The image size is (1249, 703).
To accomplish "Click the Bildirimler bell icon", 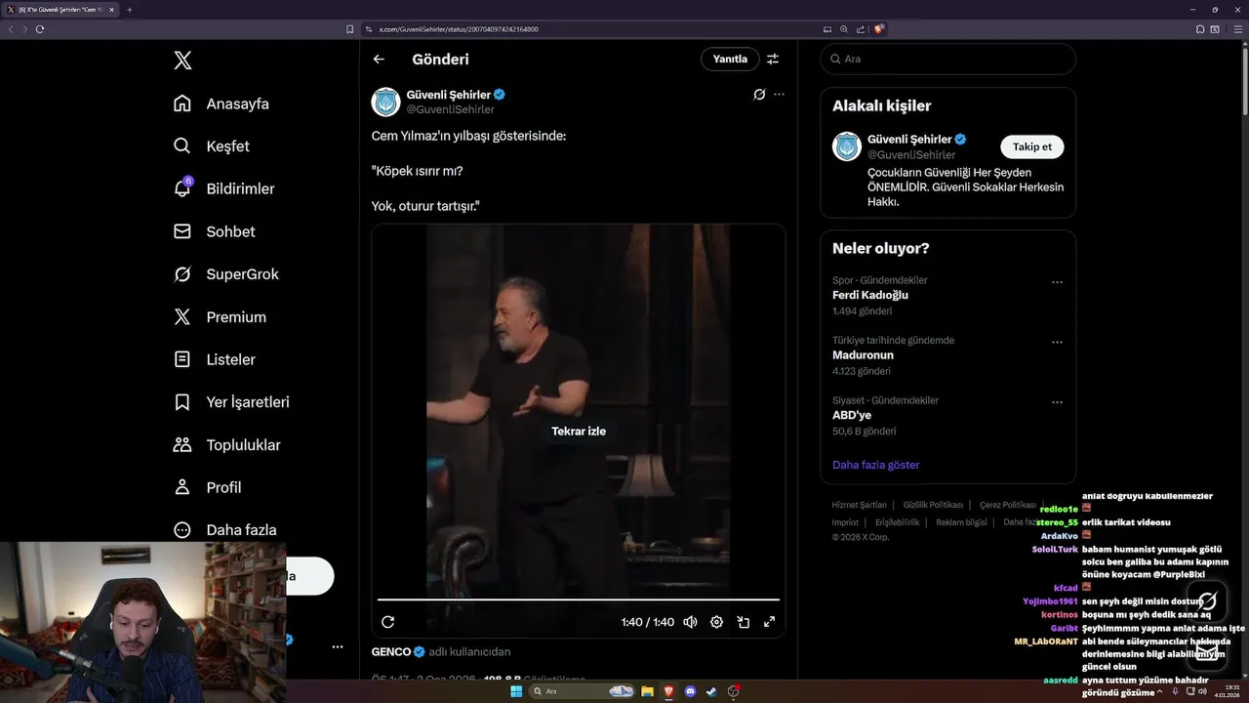I will (182, 188).
